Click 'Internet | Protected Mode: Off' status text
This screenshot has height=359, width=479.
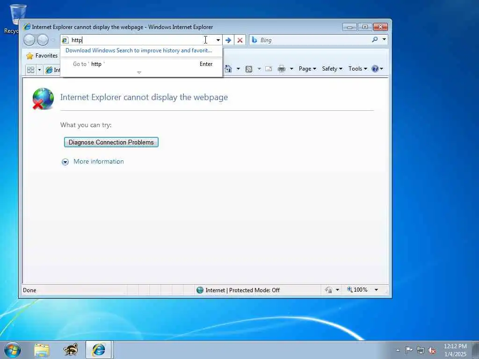pyautogui.click(x=243, y=290)
